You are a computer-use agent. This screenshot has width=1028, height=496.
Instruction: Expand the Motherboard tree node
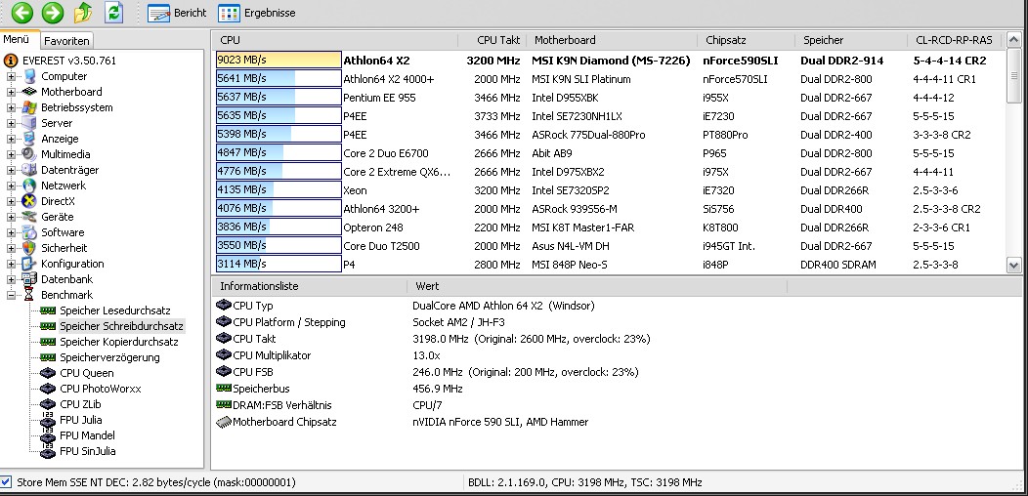(x=11, y=93)
